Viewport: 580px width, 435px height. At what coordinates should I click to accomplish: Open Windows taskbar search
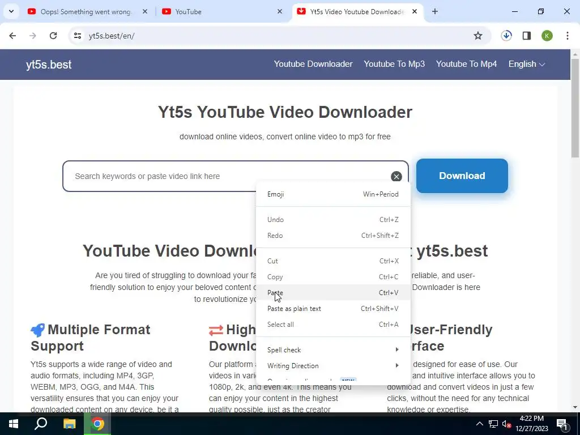pos(41,424)
